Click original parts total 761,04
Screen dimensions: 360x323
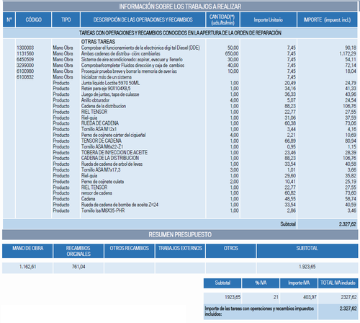pos(78,267)
